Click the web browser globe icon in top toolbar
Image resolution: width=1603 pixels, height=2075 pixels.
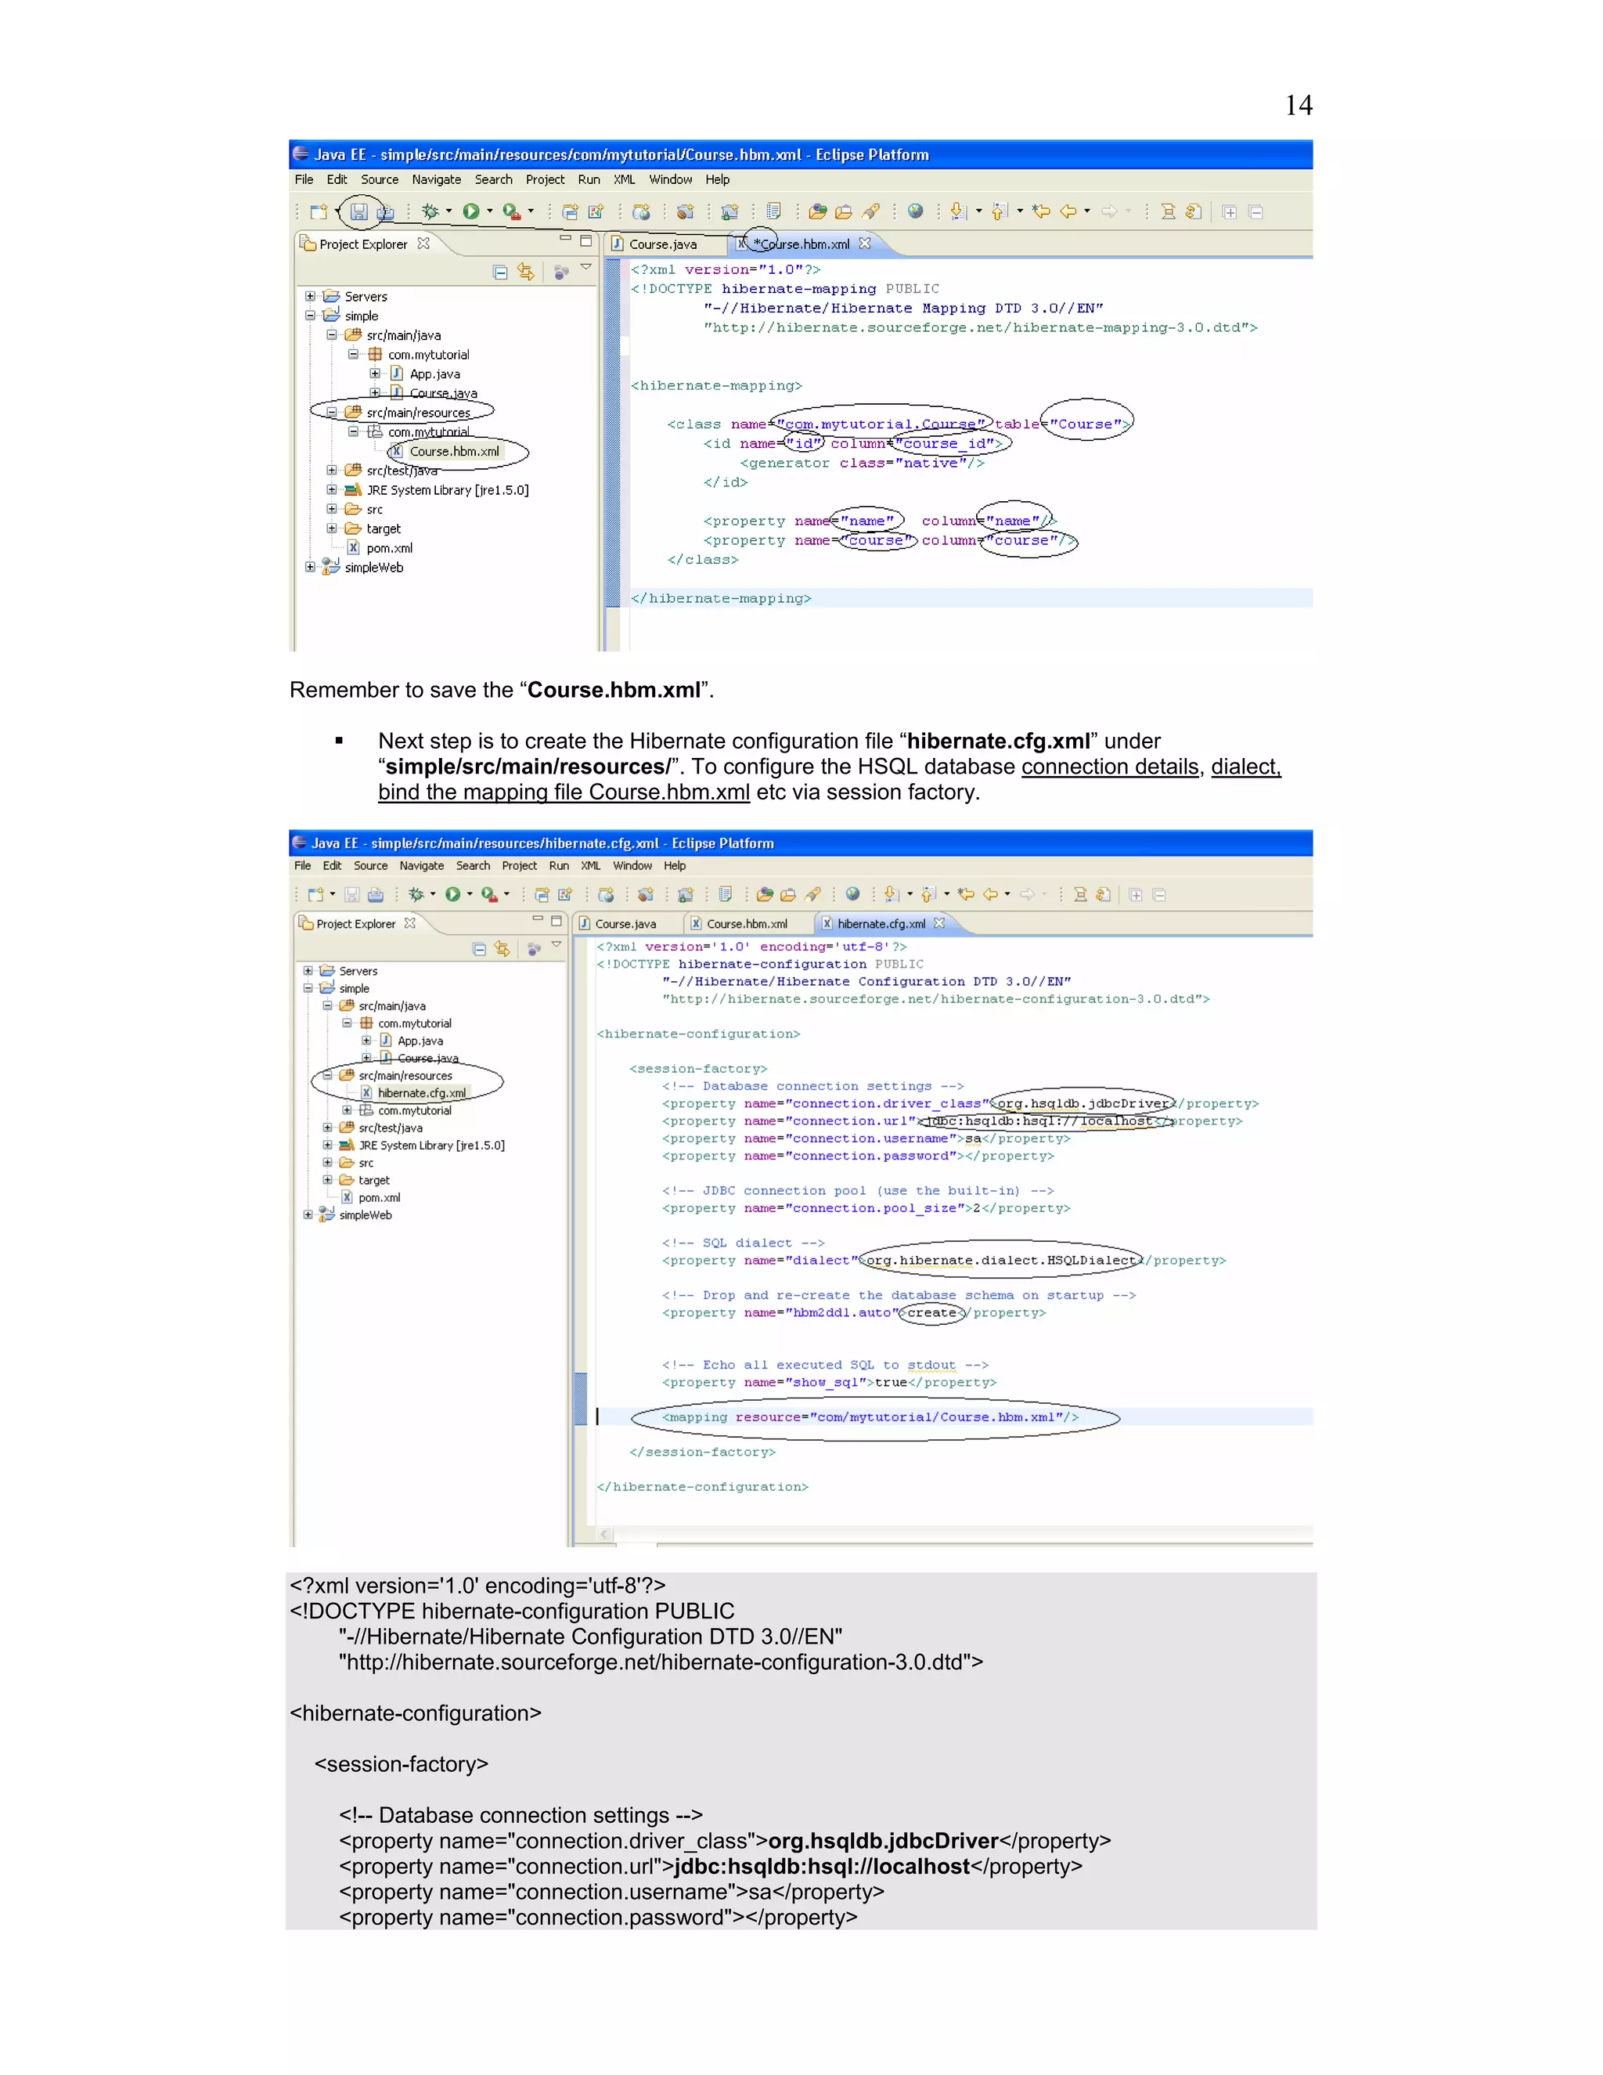tap(916, 212)
